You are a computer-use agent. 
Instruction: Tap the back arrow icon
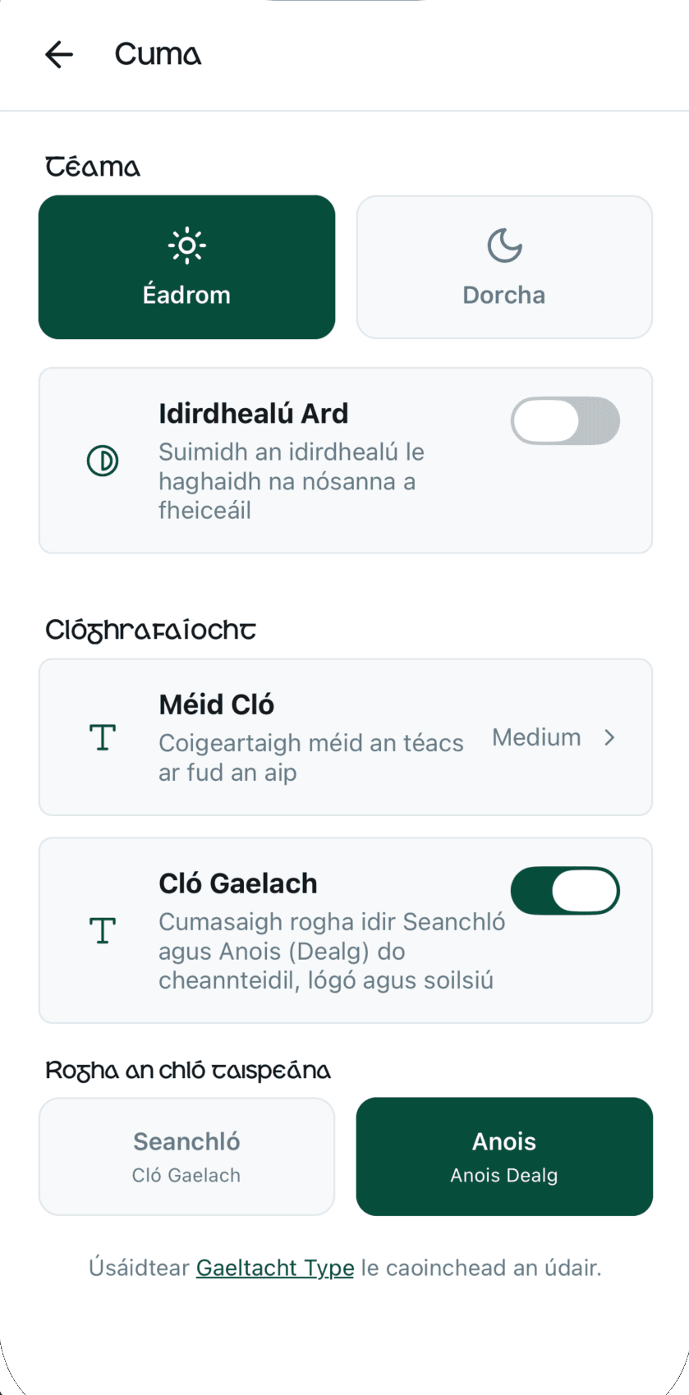(59, 55)
